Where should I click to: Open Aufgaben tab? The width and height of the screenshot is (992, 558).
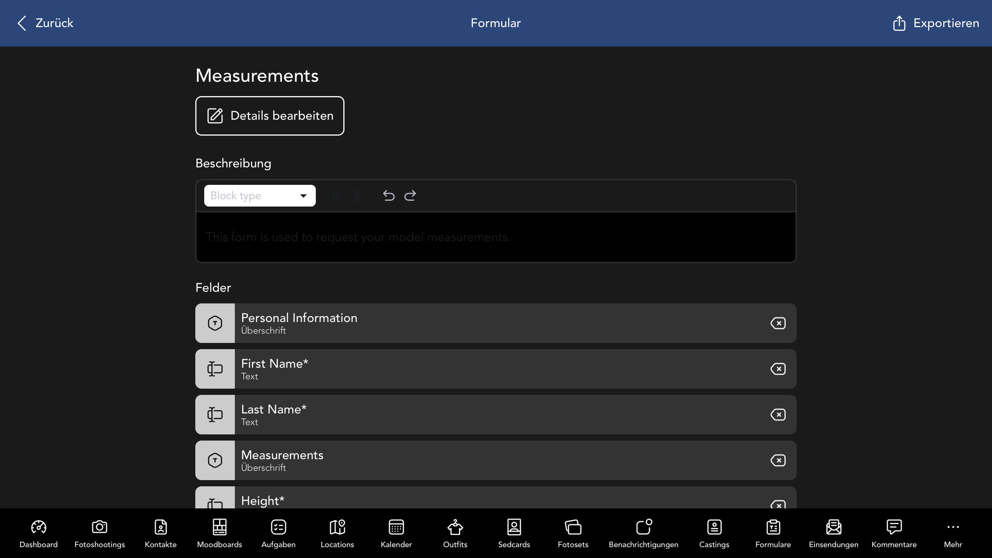tap(279, 534)
